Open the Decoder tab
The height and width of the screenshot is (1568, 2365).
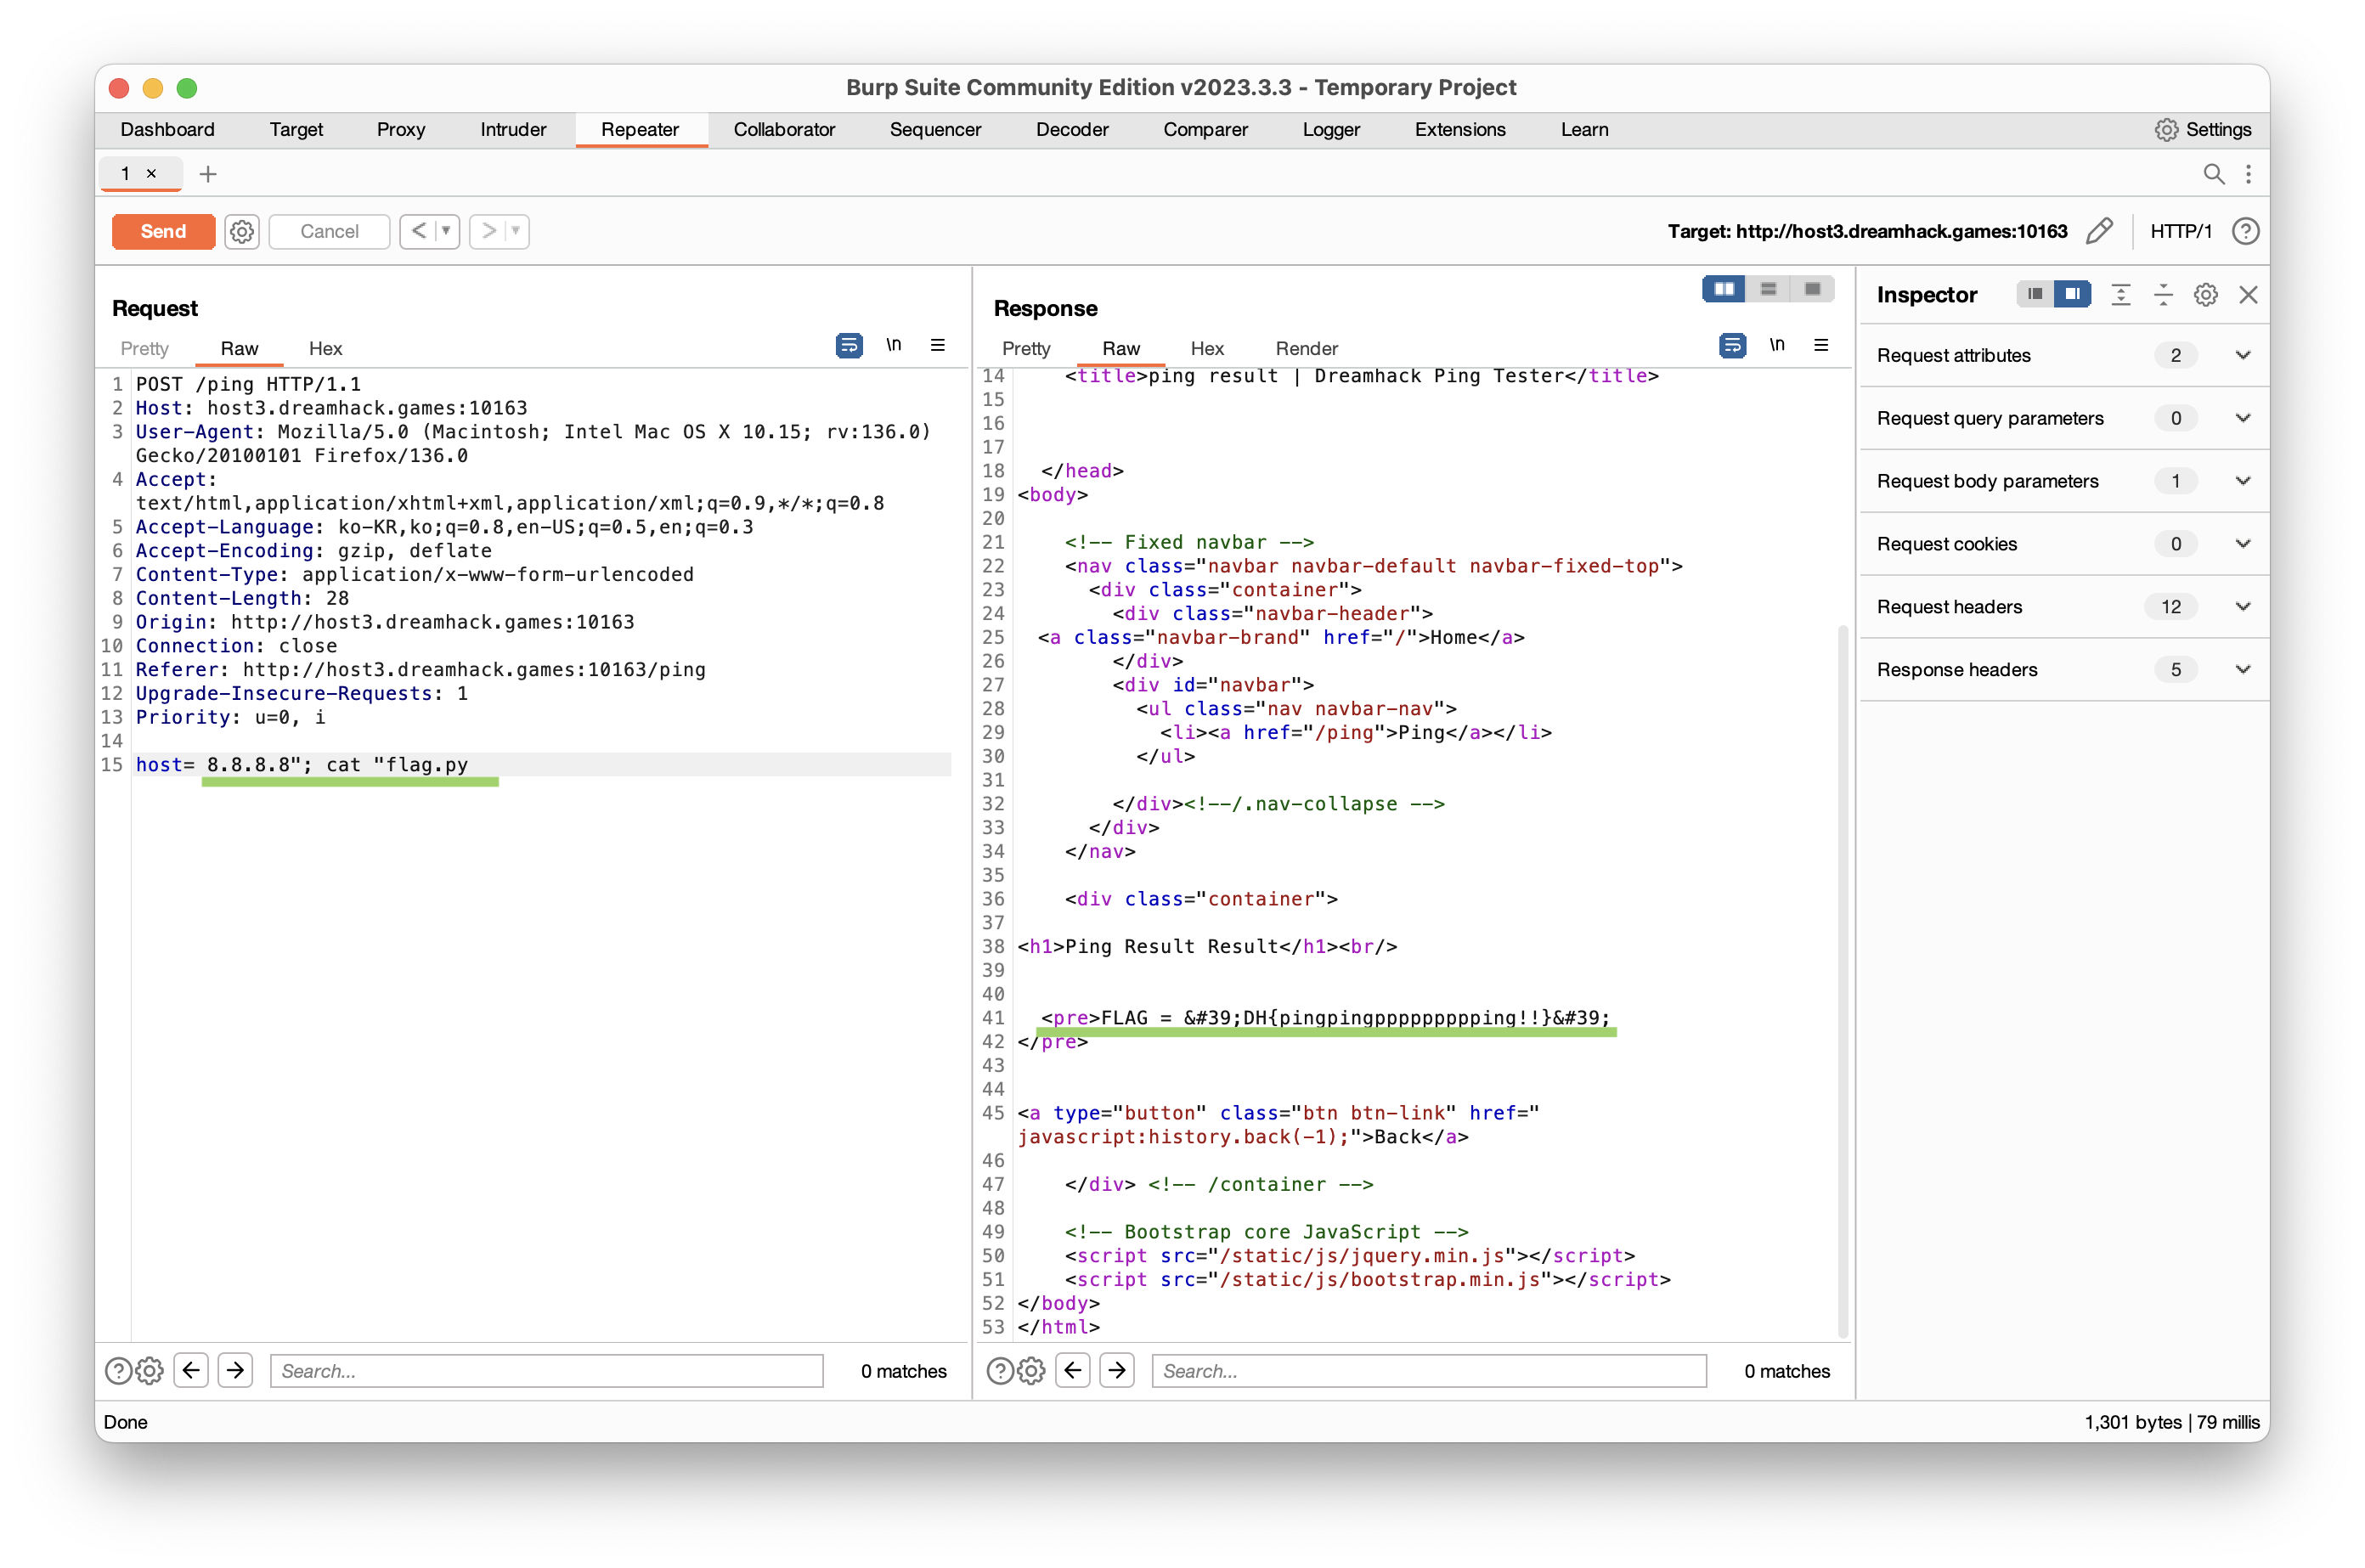click(x=1072, y=130)
